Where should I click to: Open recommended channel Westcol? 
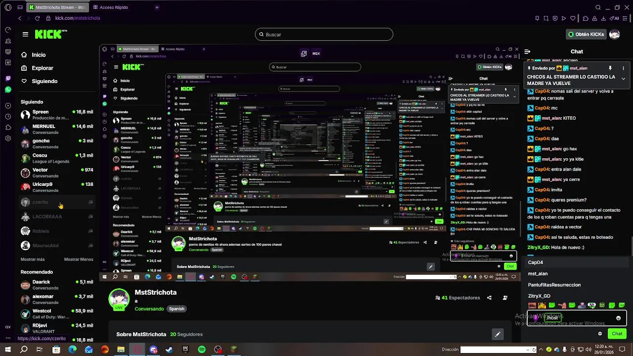pos(57,314)
